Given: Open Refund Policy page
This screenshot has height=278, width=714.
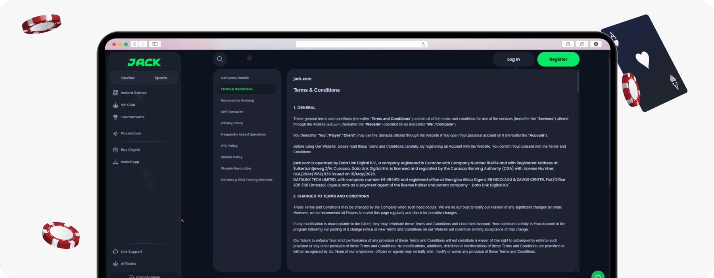Looking at the screenshot, I should (x=232, y=157).
